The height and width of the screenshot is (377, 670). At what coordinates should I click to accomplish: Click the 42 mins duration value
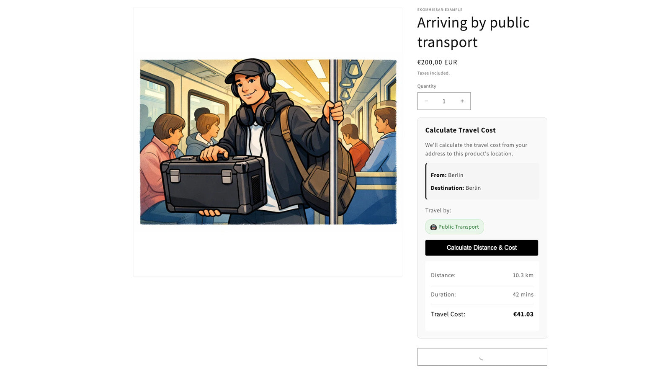point(523,294)
